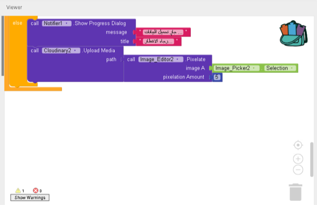Click the 'title' parameter label

point(124,41)
